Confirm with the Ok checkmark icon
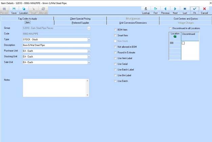Image resolution: width=212 pixels, height=142 pixels. [194, 10]
